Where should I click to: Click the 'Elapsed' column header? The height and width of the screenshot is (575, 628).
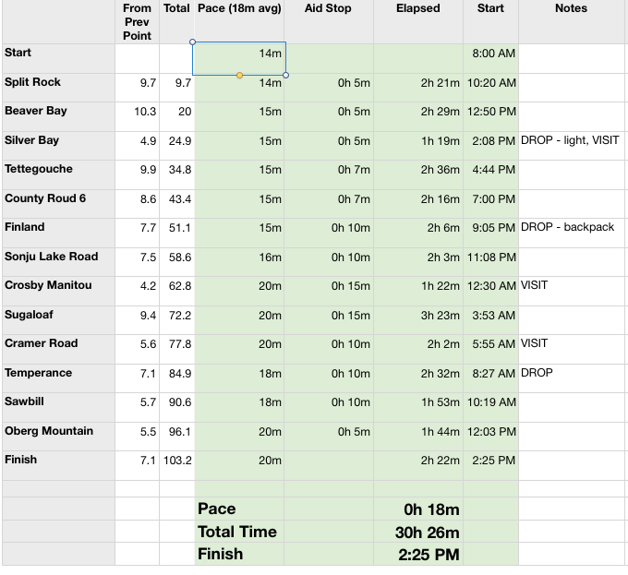point(417,8)
